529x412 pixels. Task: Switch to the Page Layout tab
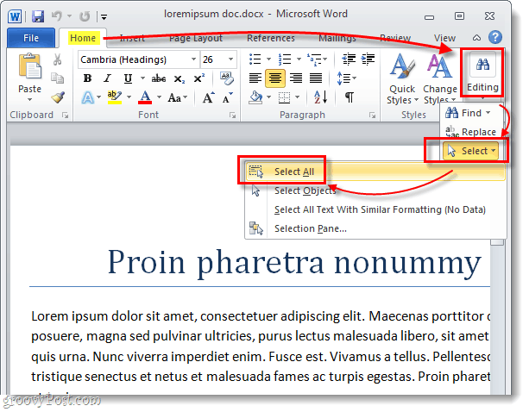196,38
